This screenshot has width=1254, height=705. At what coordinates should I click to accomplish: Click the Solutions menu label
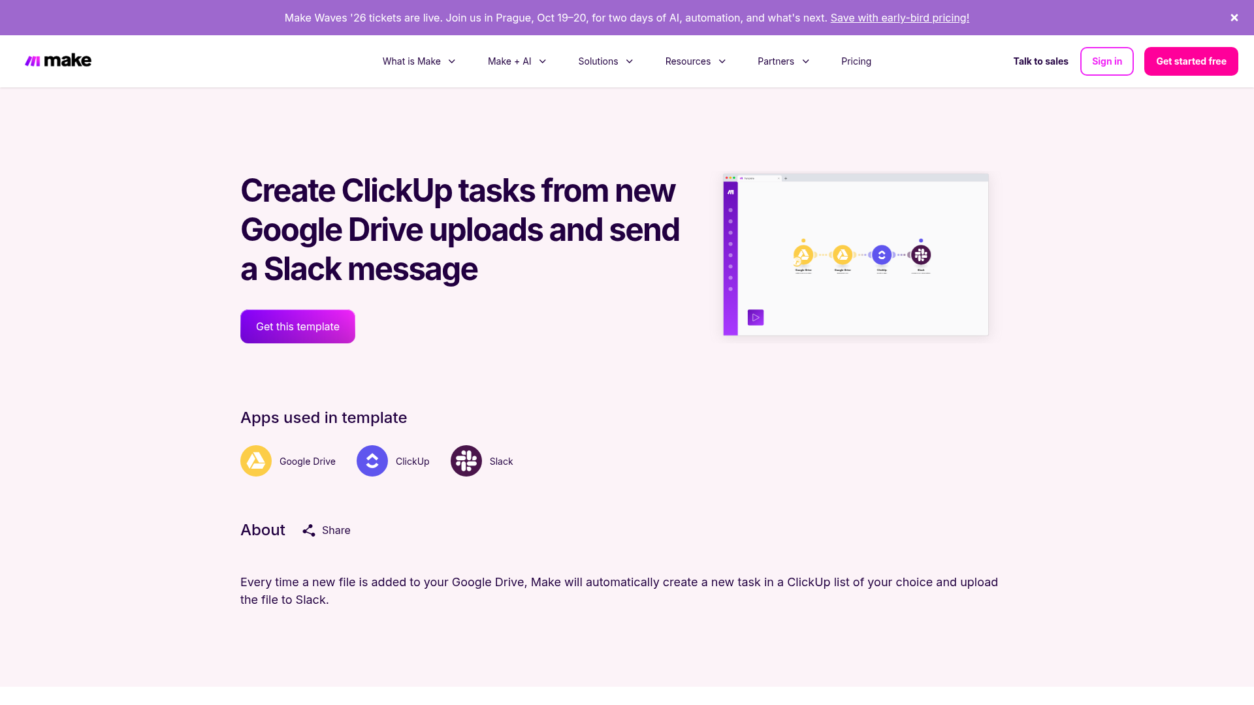point(598,61)
